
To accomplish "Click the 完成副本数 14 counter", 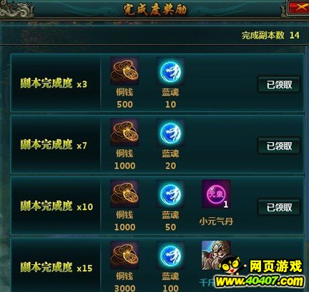I will click(x=270, y=36).
